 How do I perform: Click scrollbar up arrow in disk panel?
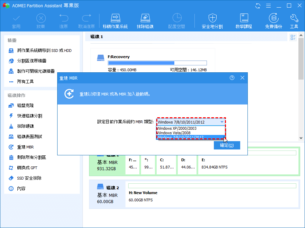(301, 35)
